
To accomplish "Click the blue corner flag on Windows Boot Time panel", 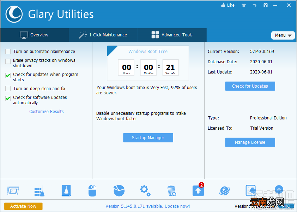I will (111, 50).
